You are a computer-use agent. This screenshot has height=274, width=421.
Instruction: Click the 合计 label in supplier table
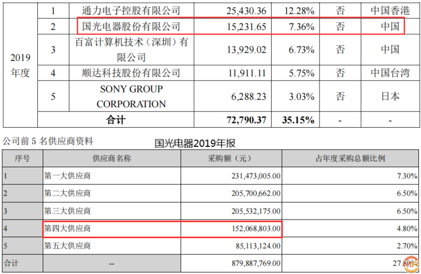click(11, 263)
